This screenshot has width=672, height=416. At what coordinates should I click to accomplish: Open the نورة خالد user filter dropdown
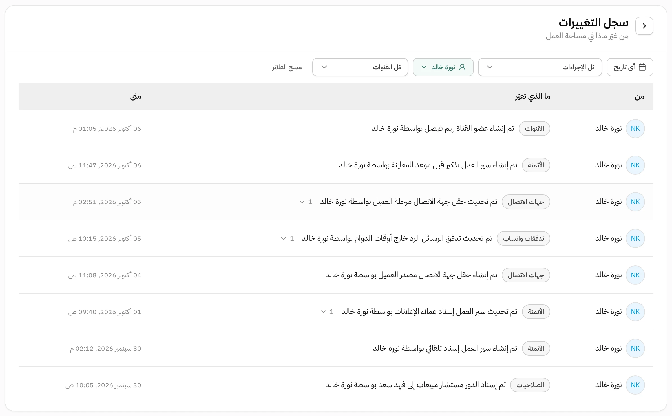(x=443, y=67)
